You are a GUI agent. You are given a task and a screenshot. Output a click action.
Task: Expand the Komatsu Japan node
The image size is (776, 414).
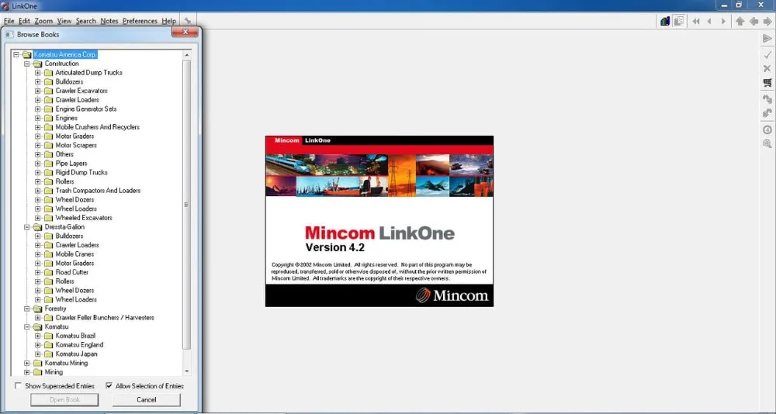click(37, 354)
